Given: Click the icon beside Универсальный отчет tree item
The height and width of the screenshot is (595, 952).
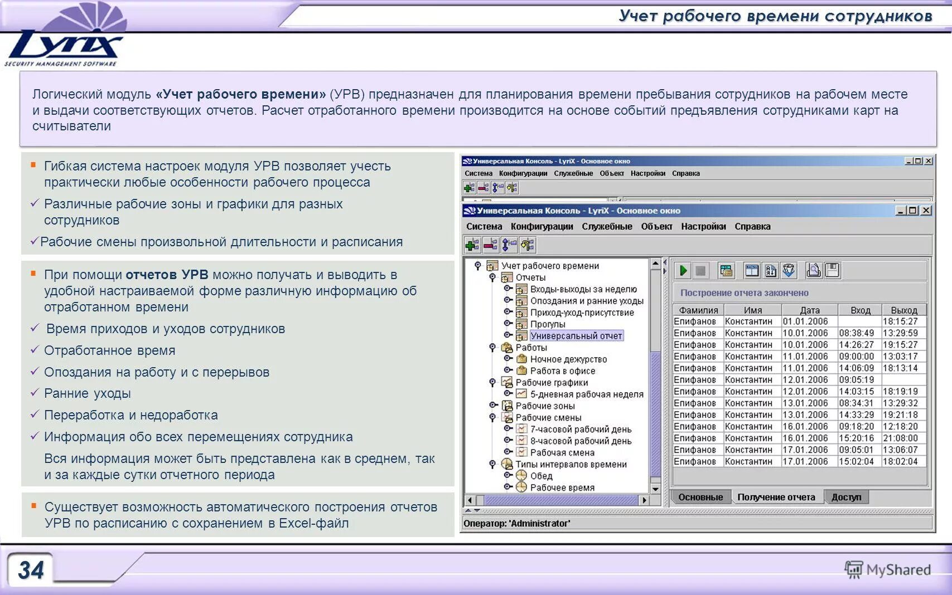Looking at the screenshot, I should click(521, 336).
